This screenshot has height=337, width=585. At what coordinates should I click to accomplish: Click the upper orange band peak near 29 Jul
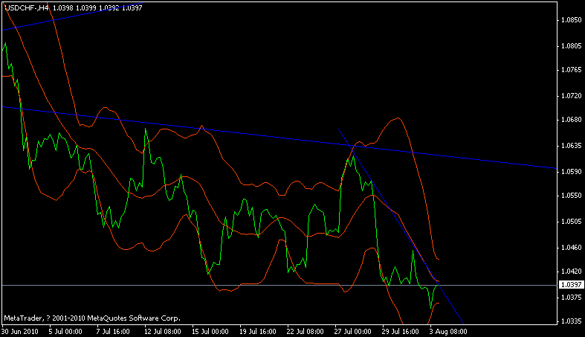(x=398, y=118)
